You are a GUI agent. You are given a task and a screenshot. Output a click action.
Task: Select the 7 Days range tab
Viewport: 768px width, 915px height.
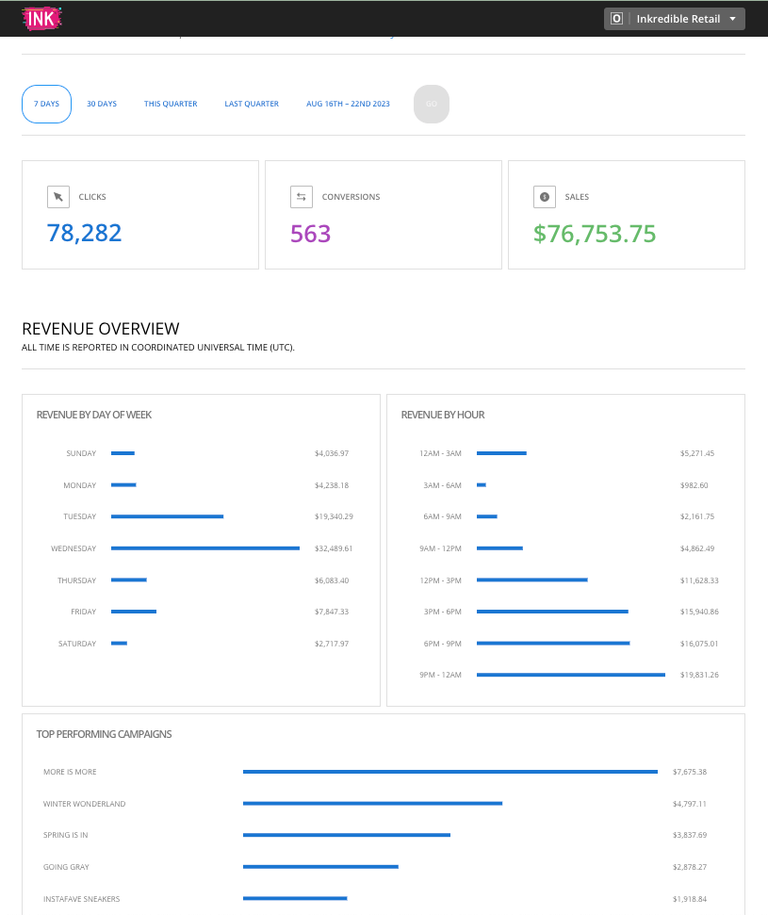pyautogui.click(x=47, y=104)
